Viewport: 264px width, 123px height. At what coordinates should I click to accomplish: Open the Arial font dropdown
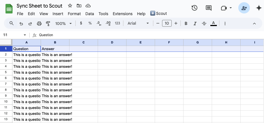click(x=138, y=24)
